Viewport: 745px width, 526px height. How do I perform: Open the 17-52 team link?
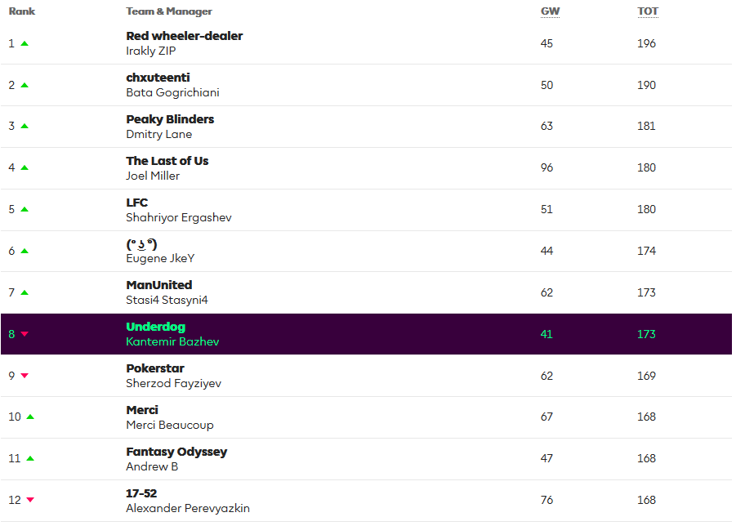[x=141, y=493]
